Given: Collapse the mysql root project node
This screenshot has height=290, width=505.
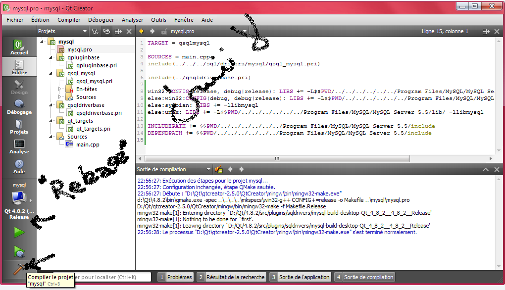Looking at the screenshot, I should point(42,42).
